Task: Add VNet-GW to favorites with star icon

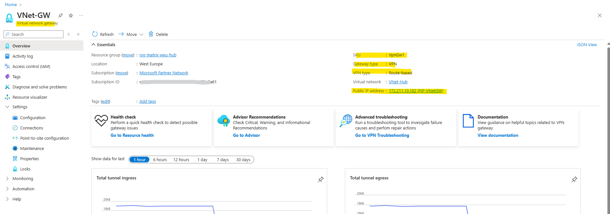Action: point(71,15)
